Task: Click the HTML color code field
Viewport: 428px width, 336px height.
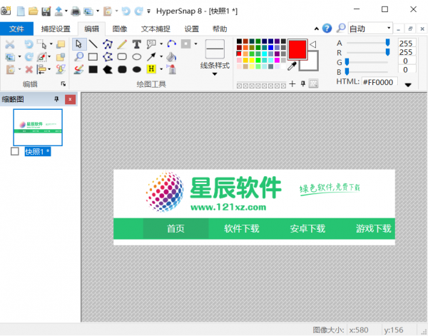Action: point(379,83)
